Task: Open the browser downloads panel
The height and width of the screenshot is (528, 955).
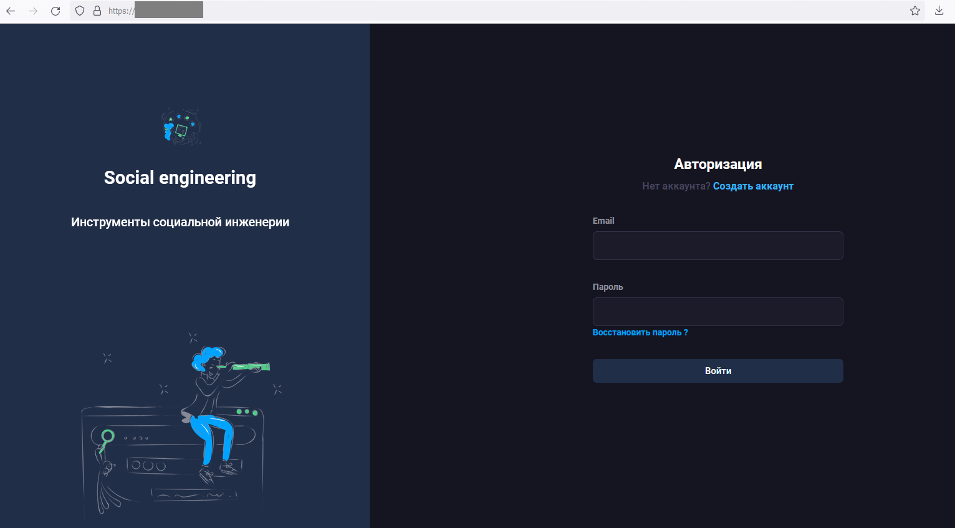Action: (x=939, y=11)
